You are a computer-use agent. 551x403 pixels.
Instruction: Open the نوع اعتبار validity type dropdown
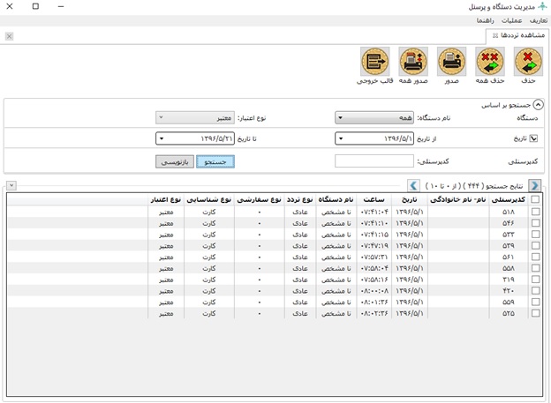(x=195, y=117)
